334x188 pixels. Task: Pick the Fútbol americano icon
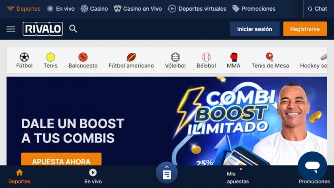click(x=131, y=57)
